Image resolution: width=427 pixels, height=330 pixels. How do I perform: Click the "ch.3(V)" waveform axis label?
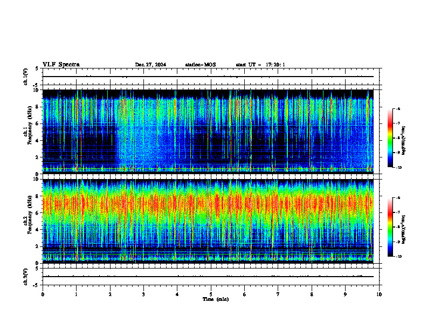(x=26, y=277)
